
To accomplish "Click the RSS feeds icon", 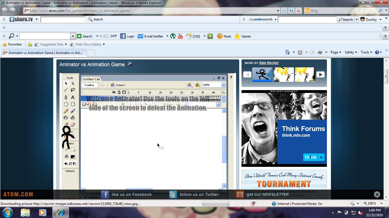I will (300, 52).
